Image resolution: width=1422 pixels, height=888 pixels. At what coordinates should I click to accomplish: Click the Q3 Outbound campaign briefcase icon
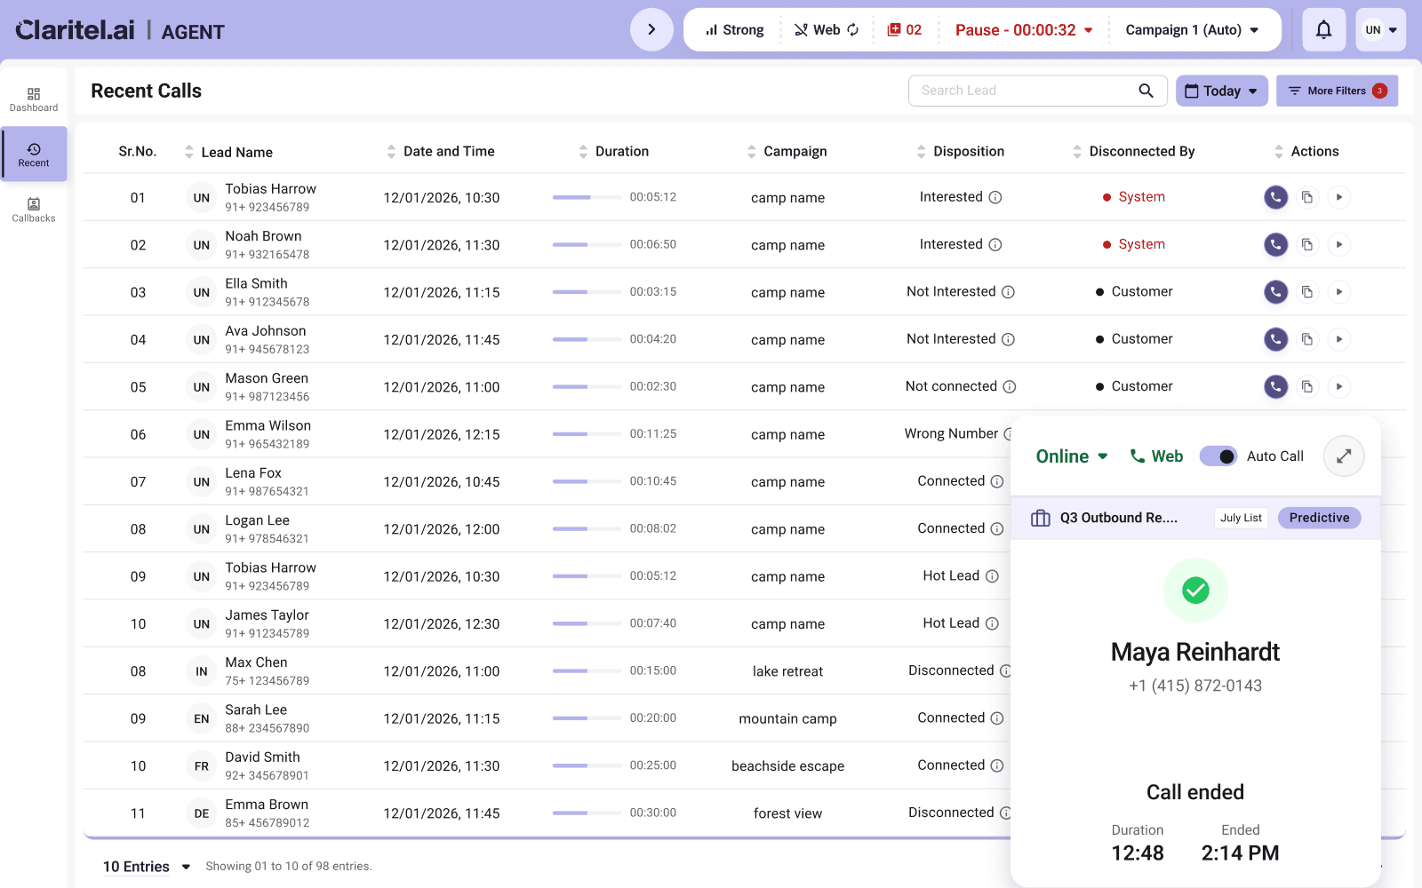1040,518
